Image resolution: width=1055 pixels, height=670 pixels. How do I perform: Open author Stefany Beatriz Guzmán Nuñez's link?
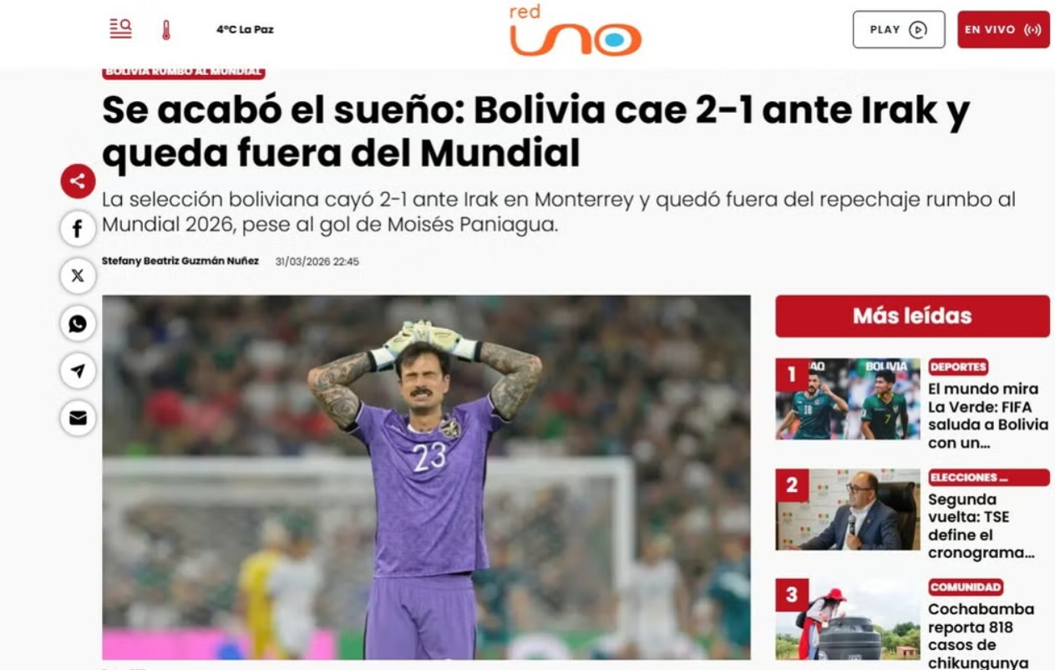(x=180, y=261)
